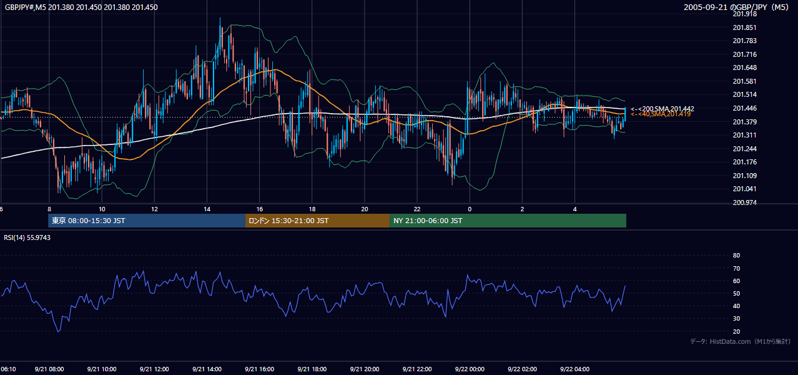The height and width of the screenshot is (375, 798).
Task: Click price axis label 201.446
Action: tap(744, 109)
